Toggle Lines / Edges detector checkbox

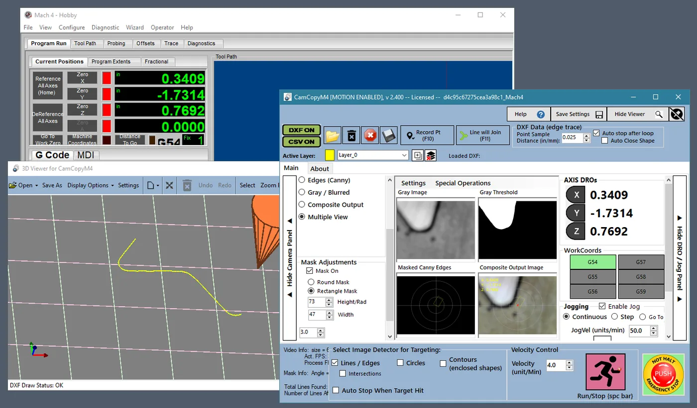click(335, 363)
